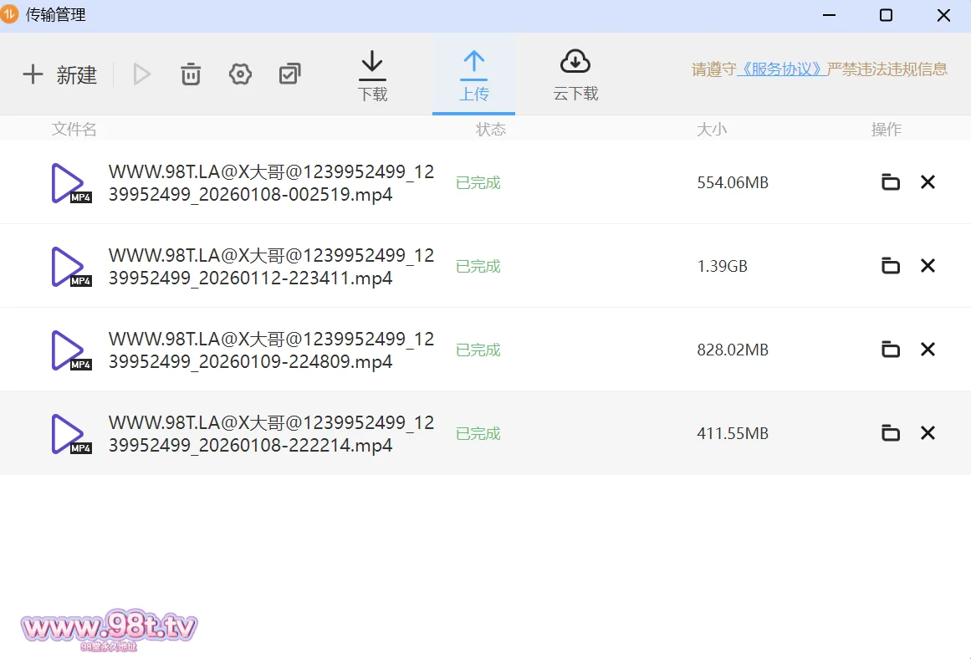Screen dimensions: 971x659
Task: Click the 大小 size column header
Action: [711, 130]
